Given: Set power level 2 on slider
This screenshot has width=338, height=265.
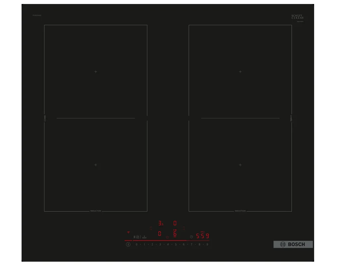Looking at the screenshot, I should (x=152, y=244).
